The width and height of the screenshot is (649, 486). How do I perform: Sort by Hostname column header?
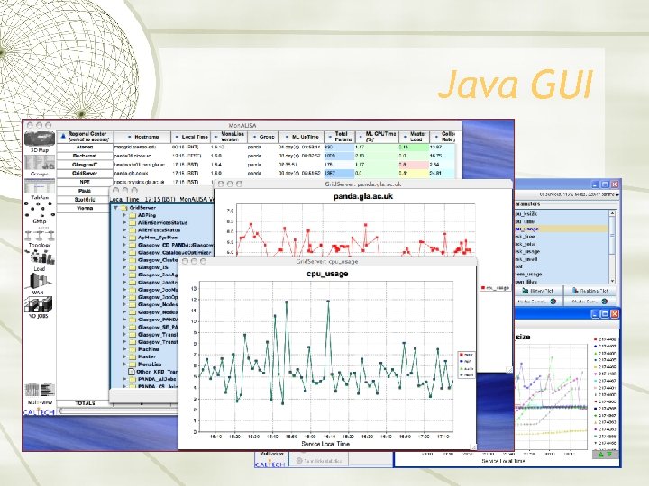tap(142, 137)
